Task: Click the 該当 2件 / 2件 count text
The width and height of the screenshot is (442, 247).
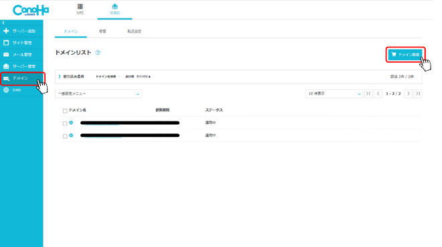Action: click(402, 76)
